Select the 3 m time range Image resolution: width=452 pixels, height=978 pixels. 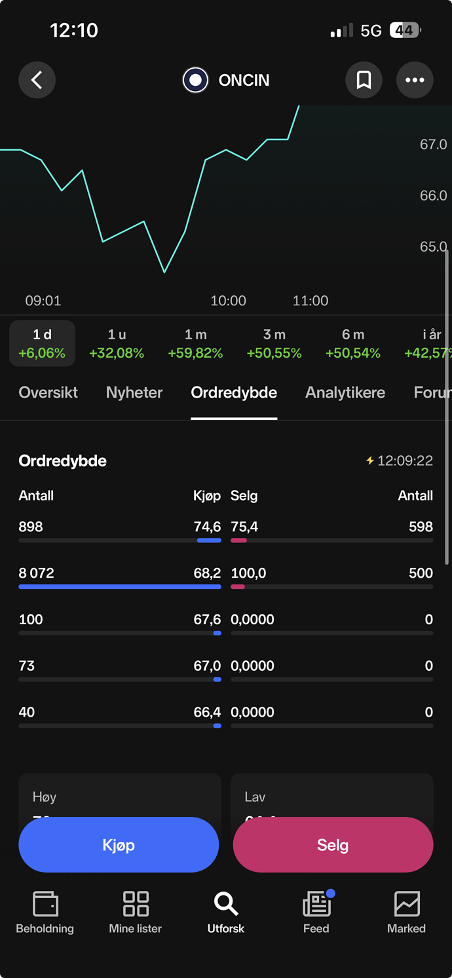pyautogui.click(x=274, y=344)
